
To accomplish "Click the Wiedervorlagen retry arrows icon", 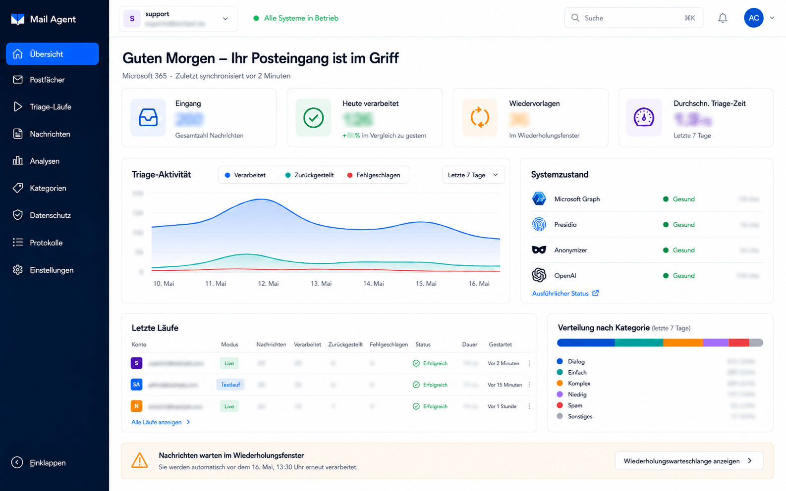I will coord(480,118).
